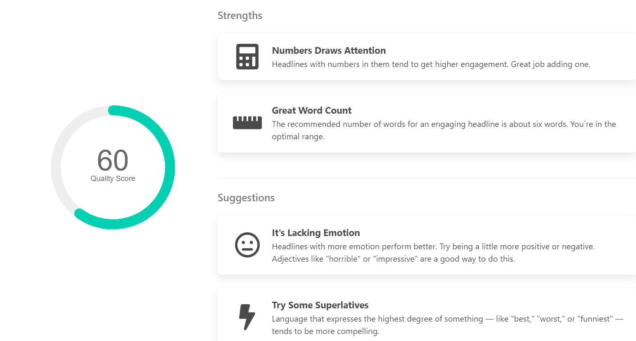Click the Great Word Count title
Screen dimensions: 636x341
tap(311, 110)
